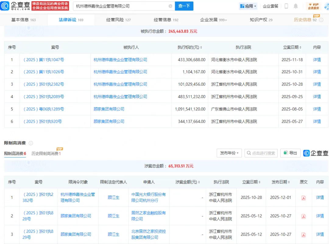Image resolution: width=329 pixels, height=244 pixels.
Task: Open the 发布年份 filter dropdown
Action: [x=229, y=153]
